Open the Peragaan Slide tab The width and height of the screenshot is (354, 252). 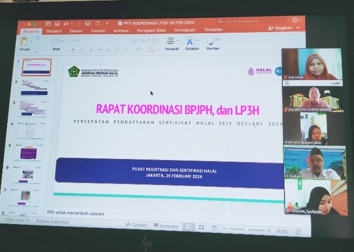(151, 31)
